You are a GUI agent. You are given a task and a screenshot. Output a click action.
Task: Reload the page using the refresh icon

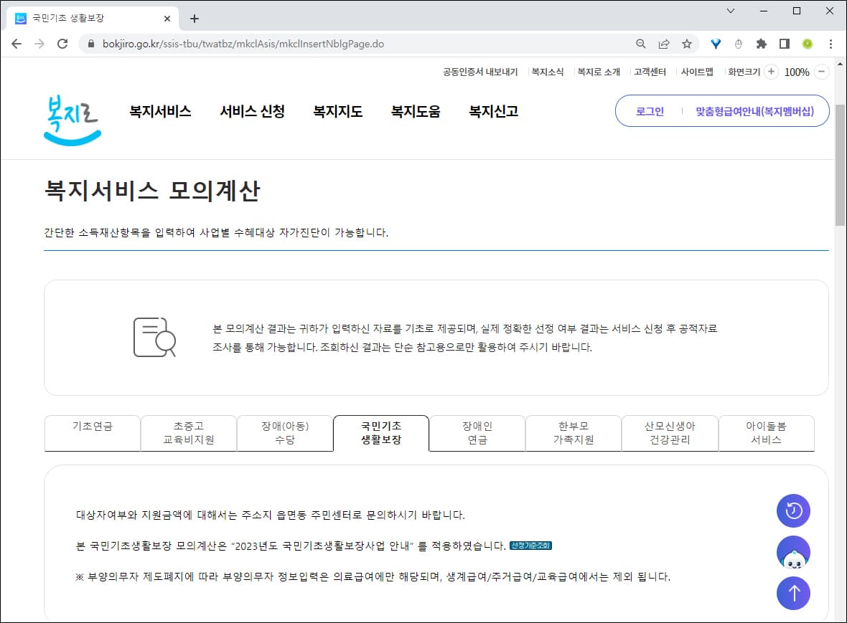(63, 44)
